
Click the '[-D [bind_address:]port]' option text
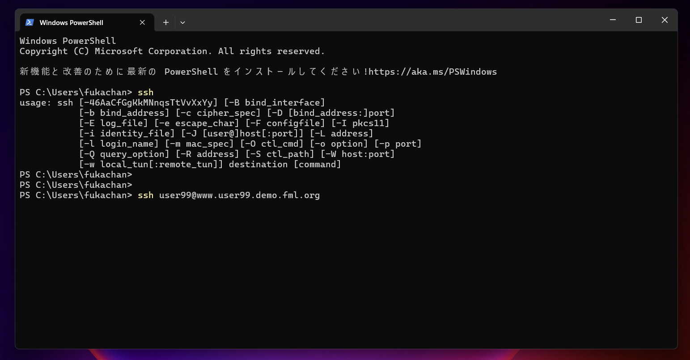coord(331,113)
